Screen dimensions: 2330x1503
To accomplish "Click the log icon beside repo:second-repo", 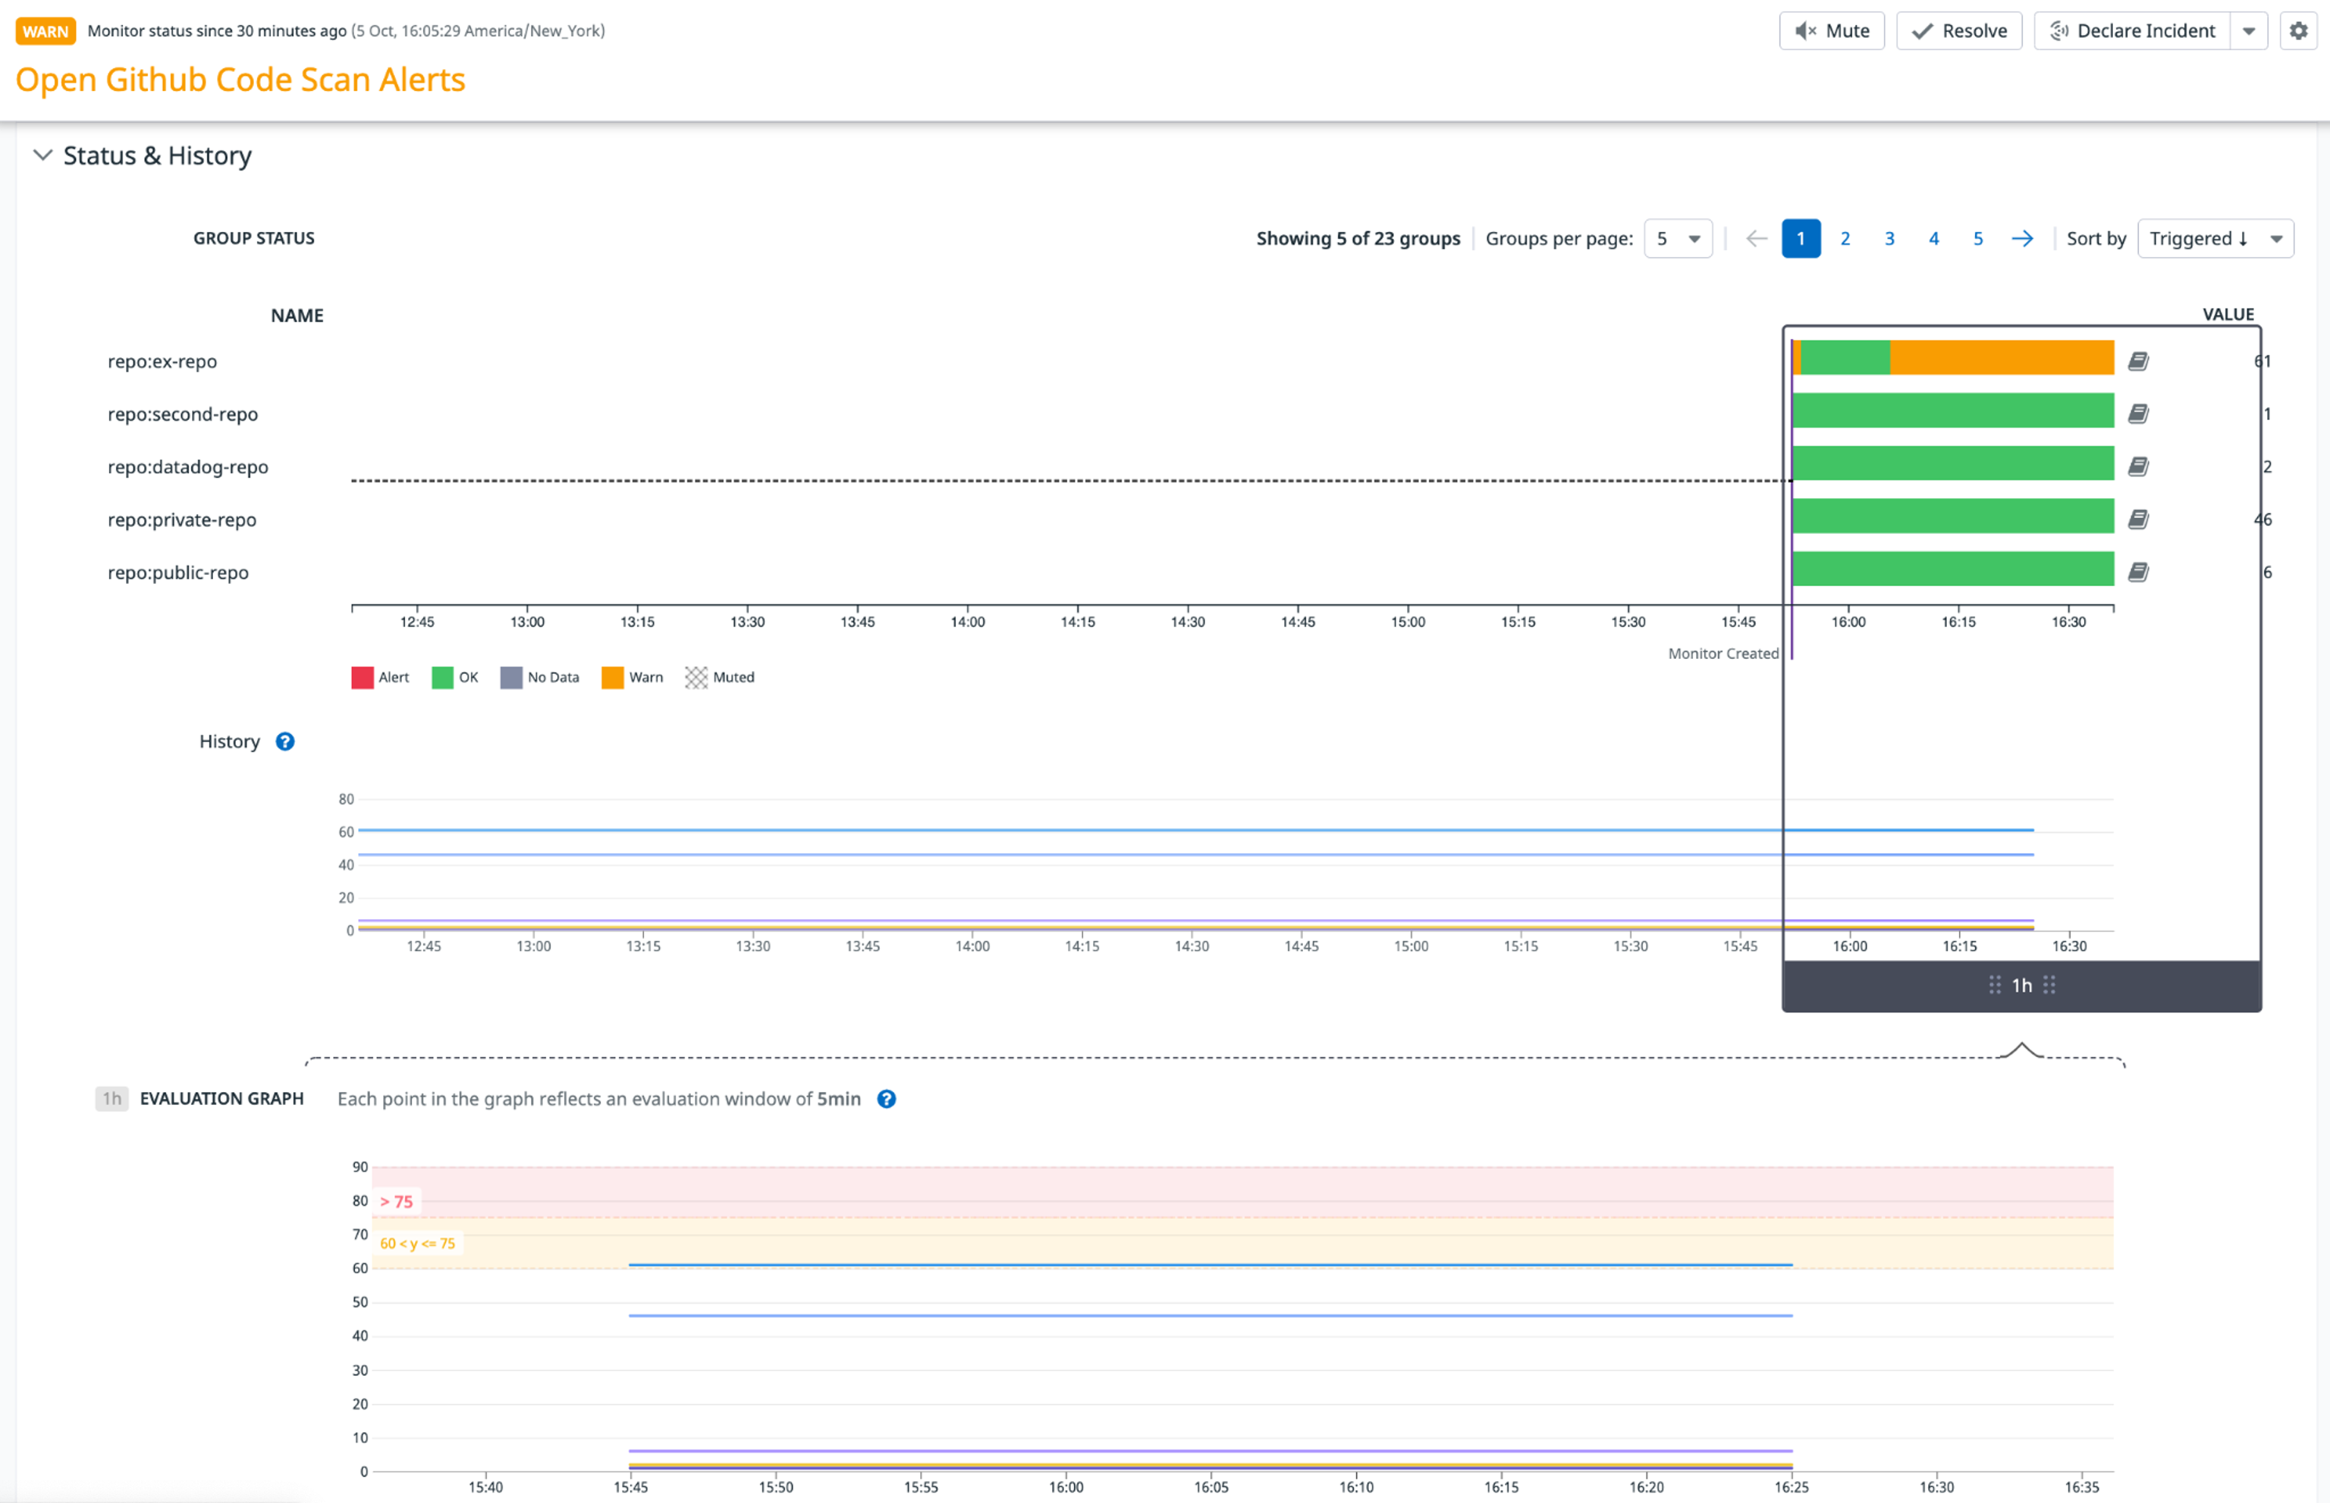I will pyautogui.click(x=2140, y=413).
